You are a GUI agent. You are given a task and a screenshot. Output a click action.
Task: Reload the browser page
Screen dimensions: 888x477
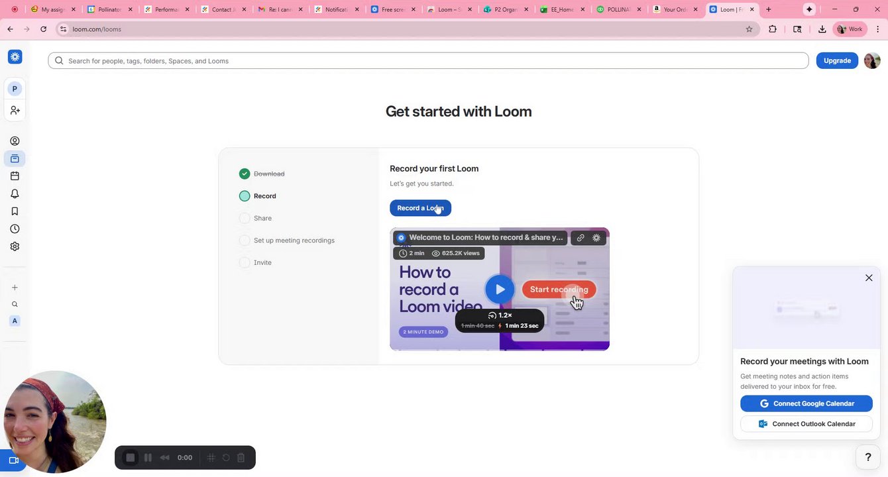tap(43, 29)
